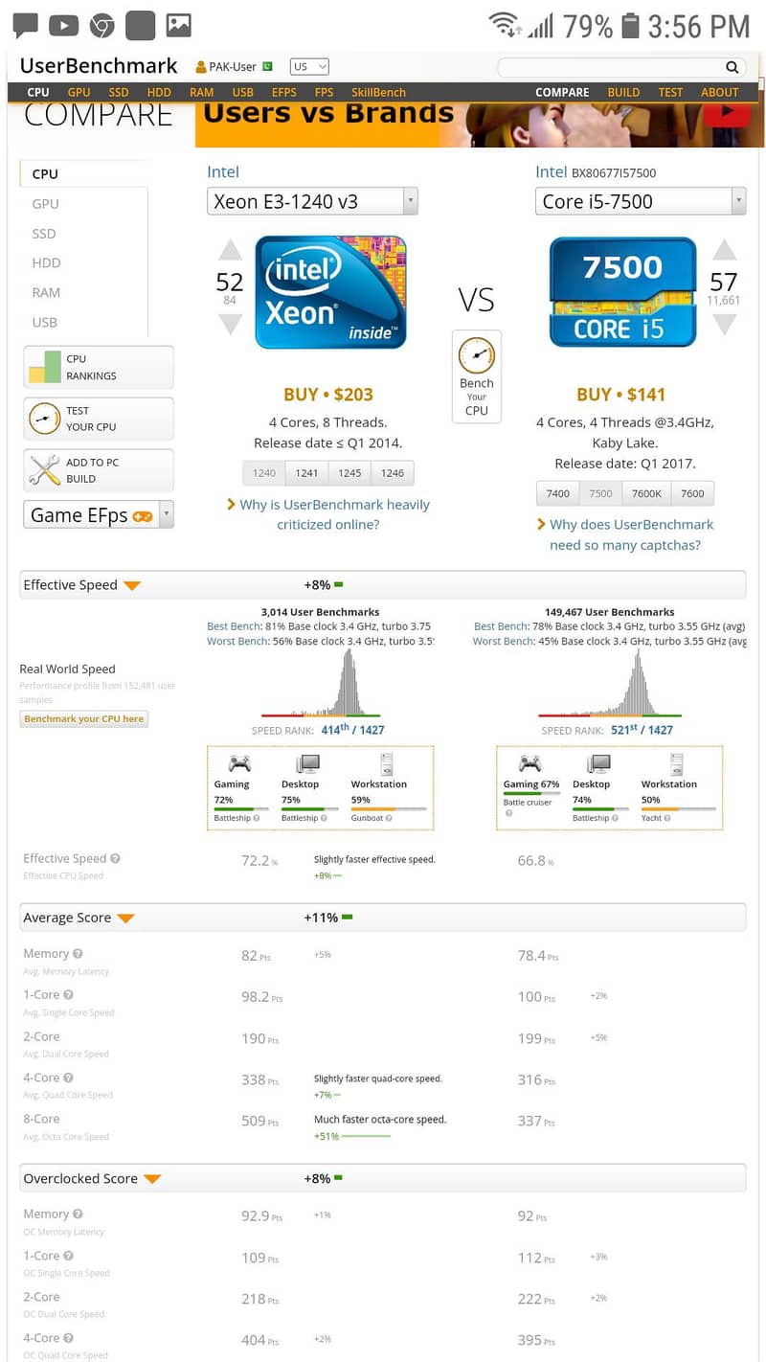
Task: Downvote the Core i5-7500
Action: [725, 324]
